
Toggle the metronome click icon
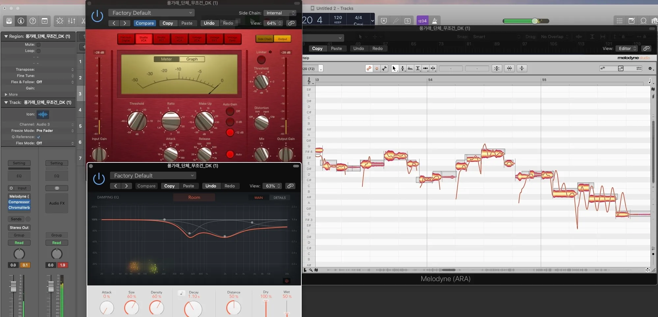tap(435, 21)
